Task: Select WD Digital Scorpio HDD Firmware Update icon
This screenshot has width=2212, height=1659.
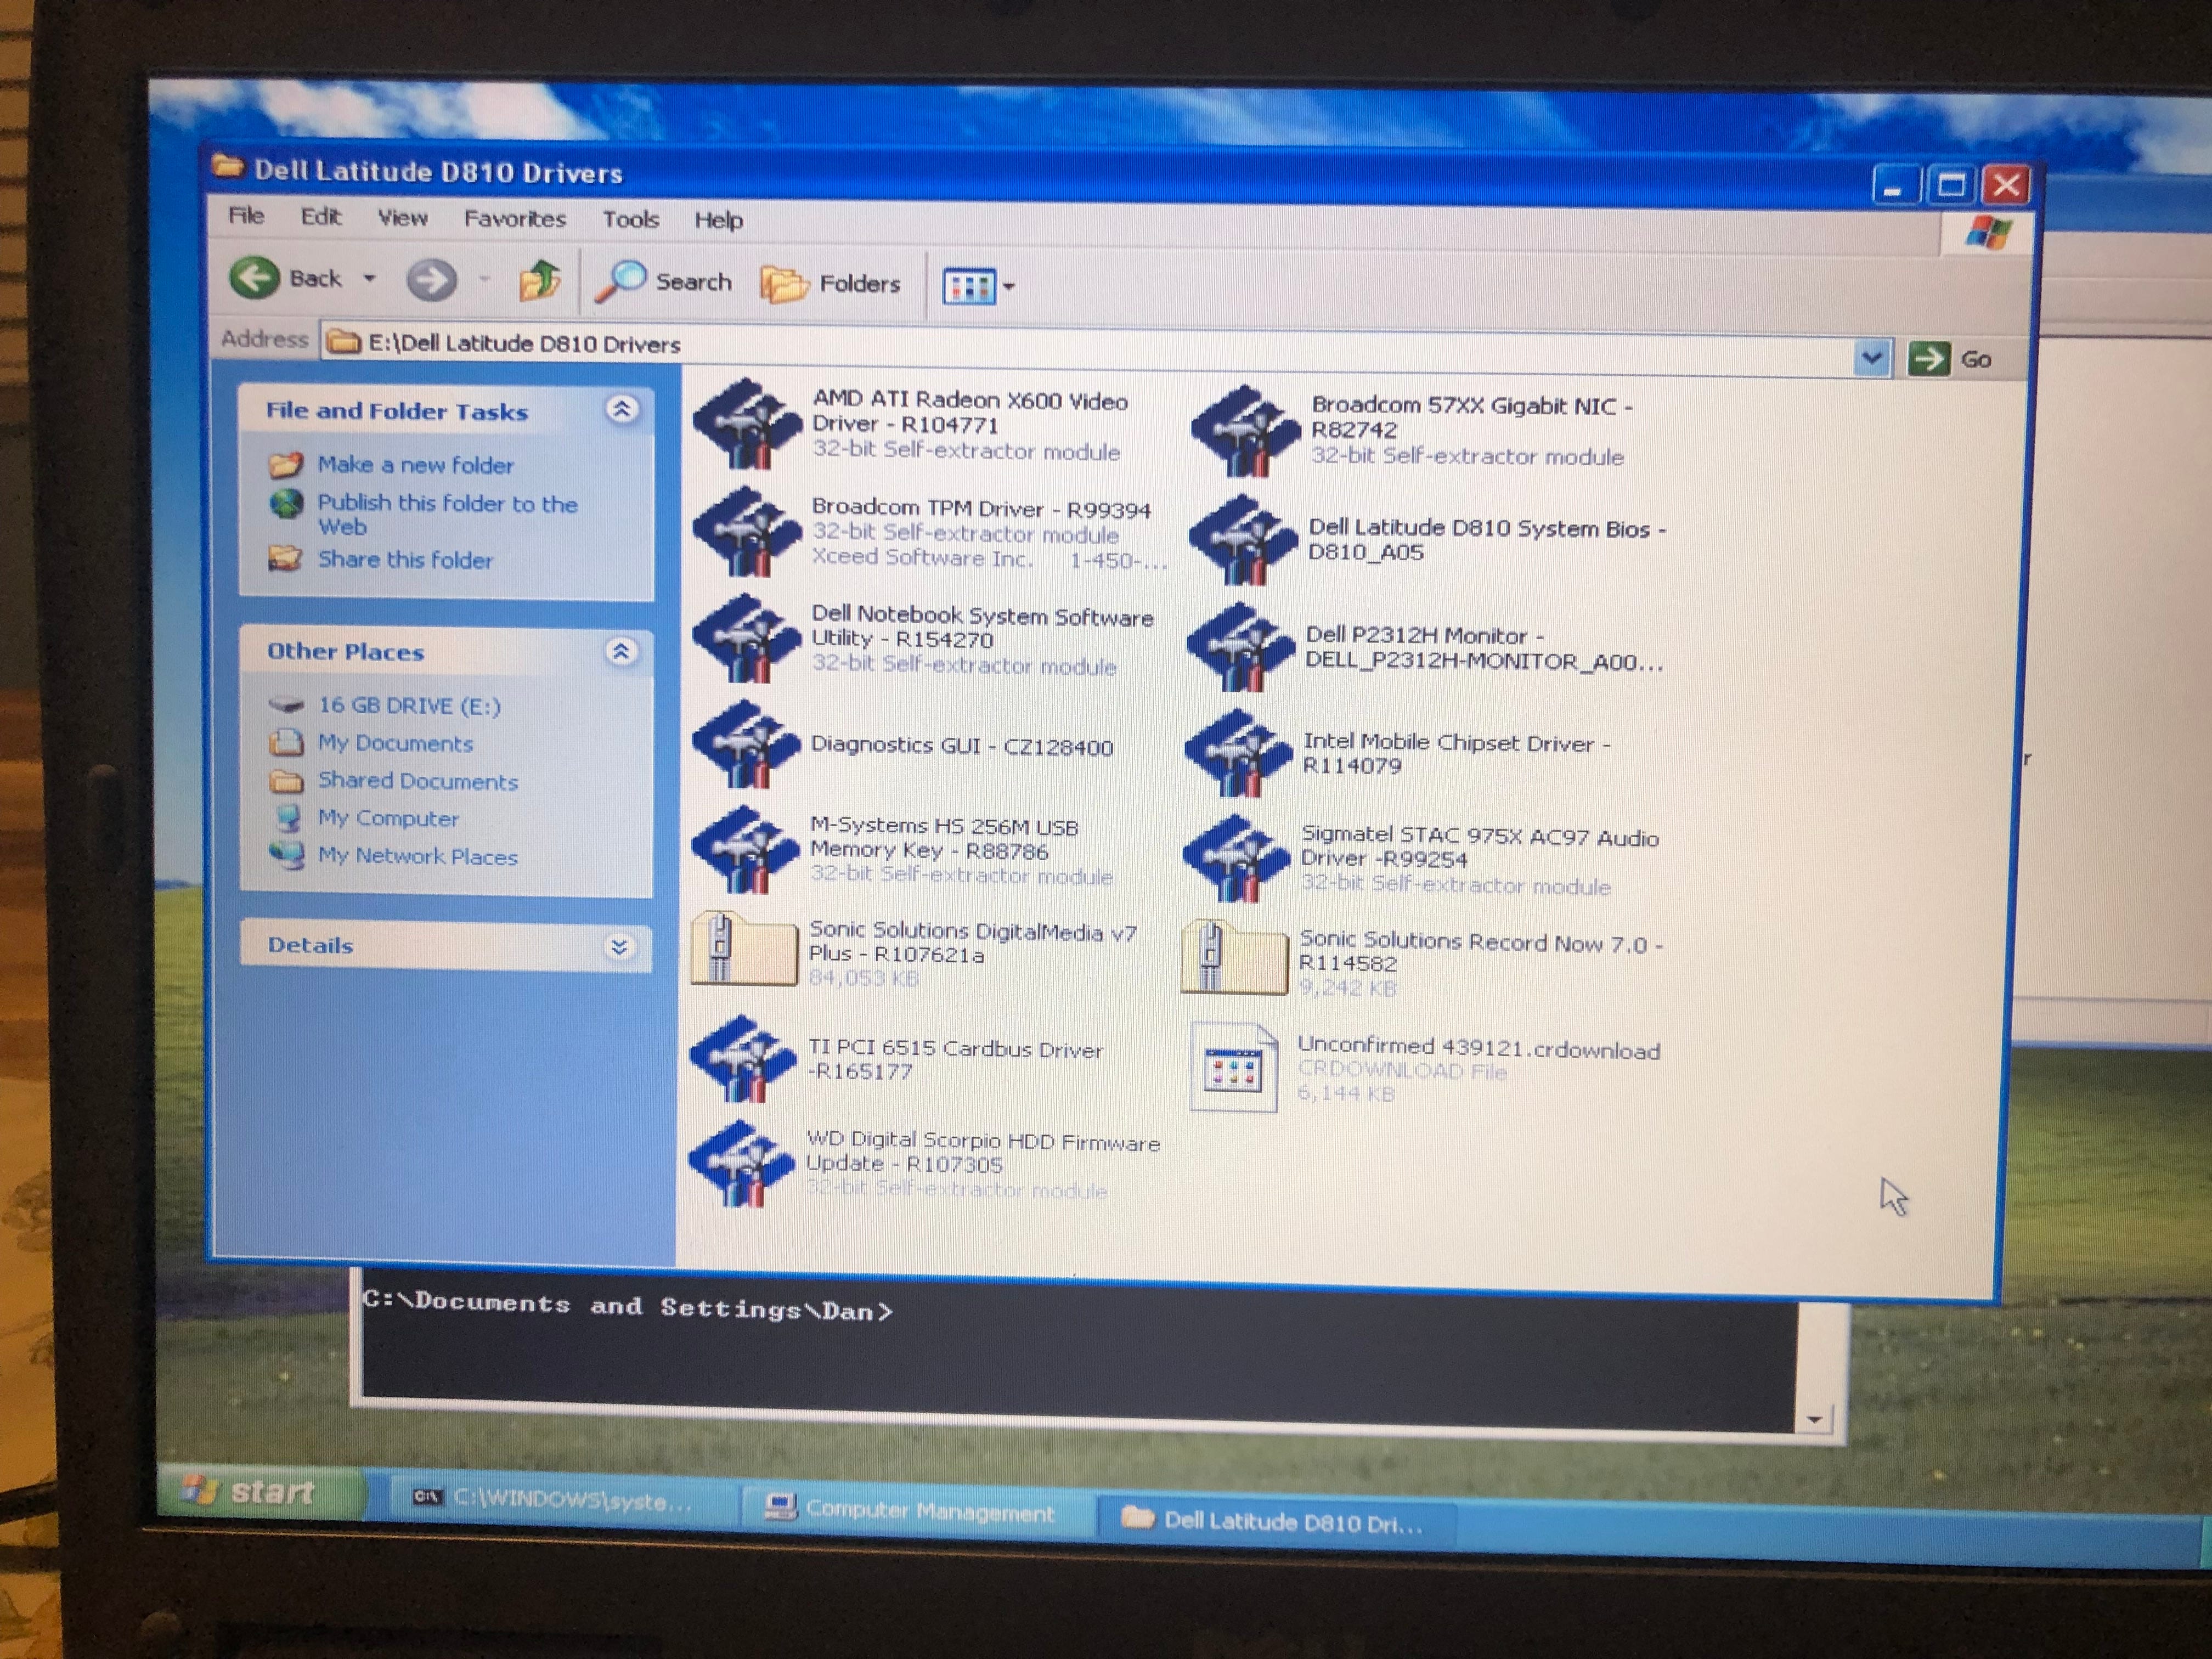Action: click(741, 1164)
